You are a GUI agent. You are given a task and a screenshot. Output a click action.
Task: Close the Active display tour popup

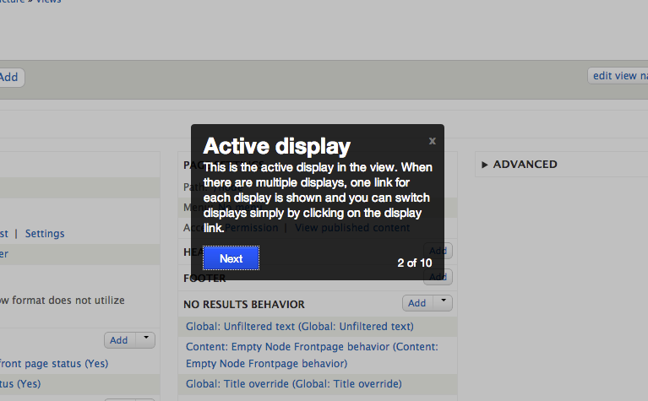pos(433,141)
